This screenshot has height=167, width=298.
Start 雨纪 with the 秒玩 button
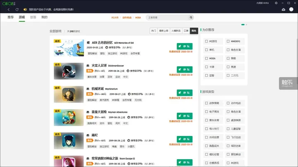coord(185,139)
